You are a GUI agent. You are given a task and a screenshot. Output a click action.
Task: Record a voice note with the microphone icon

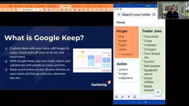[128, 97]
